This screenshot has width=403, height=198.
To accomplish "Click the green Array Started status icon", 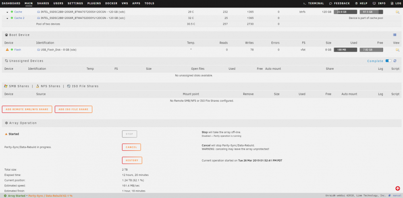I will 5,196.
